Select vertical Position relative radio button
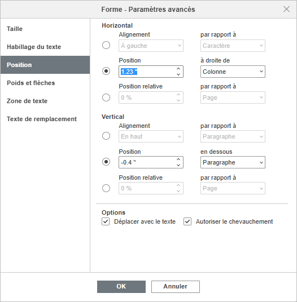The height and width of the screenshot is (302, 297). (x=106, y=188)
